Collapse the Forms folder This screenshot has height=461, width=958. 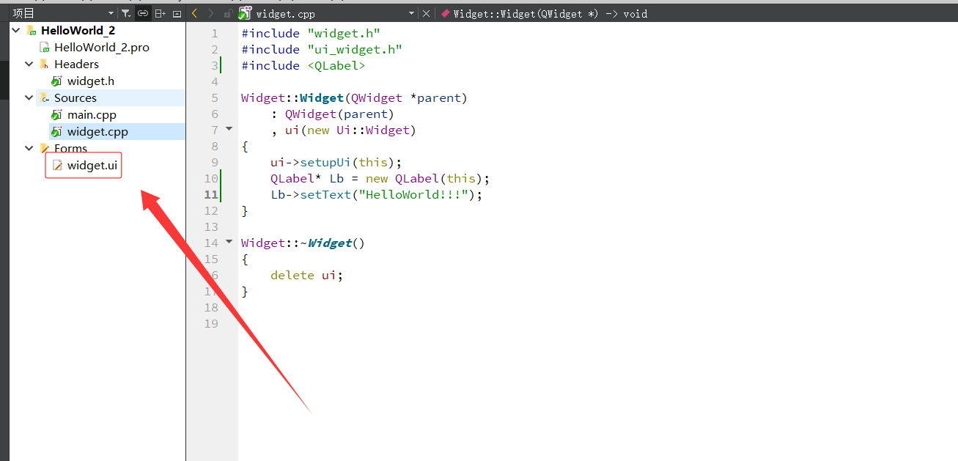[x=29, y=149]
